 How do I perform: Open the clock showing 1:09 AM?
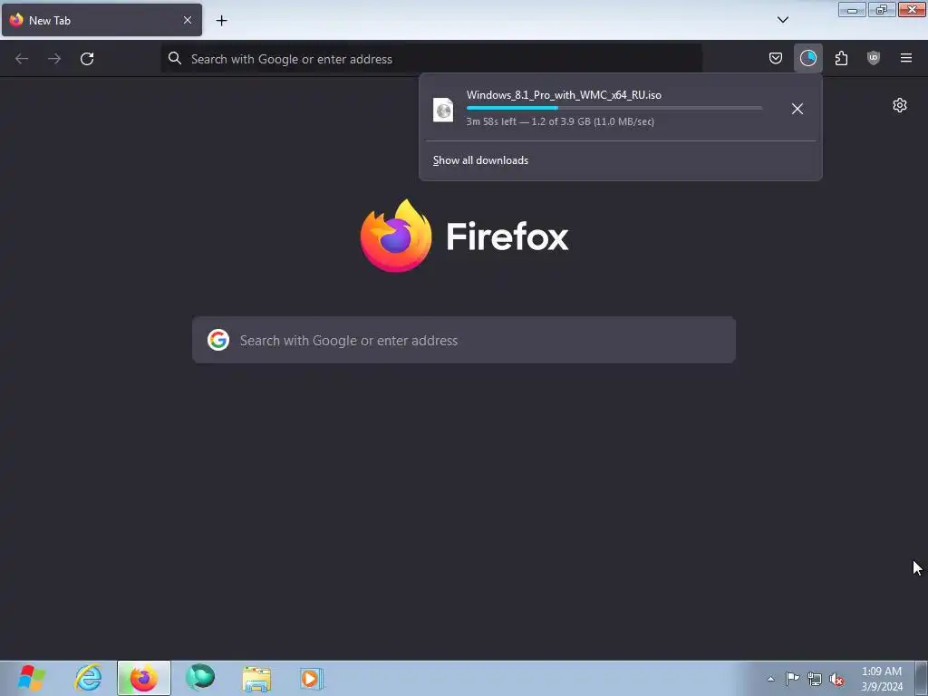[882, 679]
